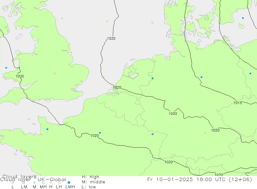Viewport: 257px width, 189px height.
Task: Click the 1020 isobar label in northern France
Action: 95,136
